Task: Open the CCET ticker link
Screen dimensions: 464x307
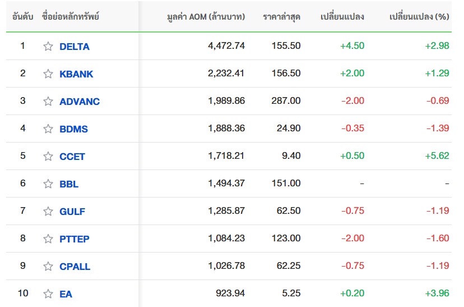Action: click(x=72, y=157)
